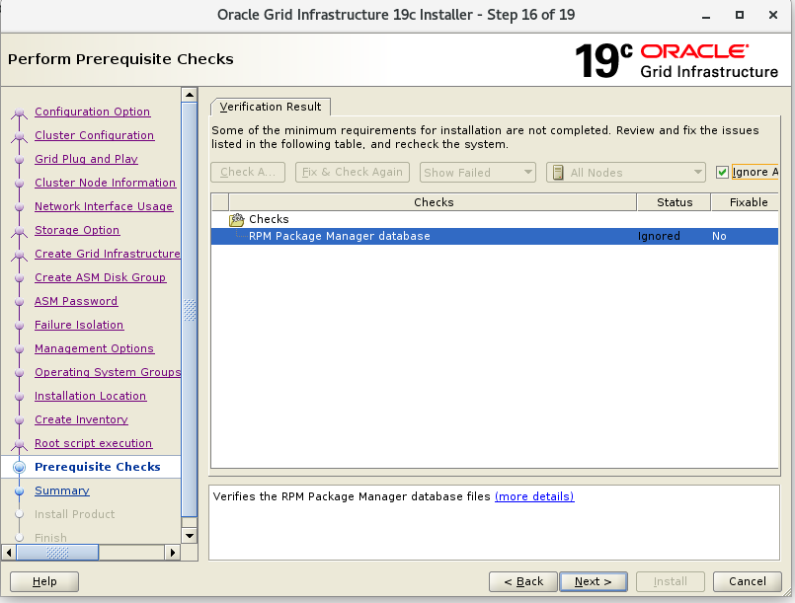This screenshot has width=795, height=603.
Task: Click the Prerequisite Checks step marker
Action: pyautogui.click(x=20, y=467)
